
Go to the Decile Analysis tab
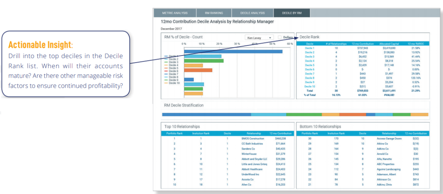coord(252,13)
